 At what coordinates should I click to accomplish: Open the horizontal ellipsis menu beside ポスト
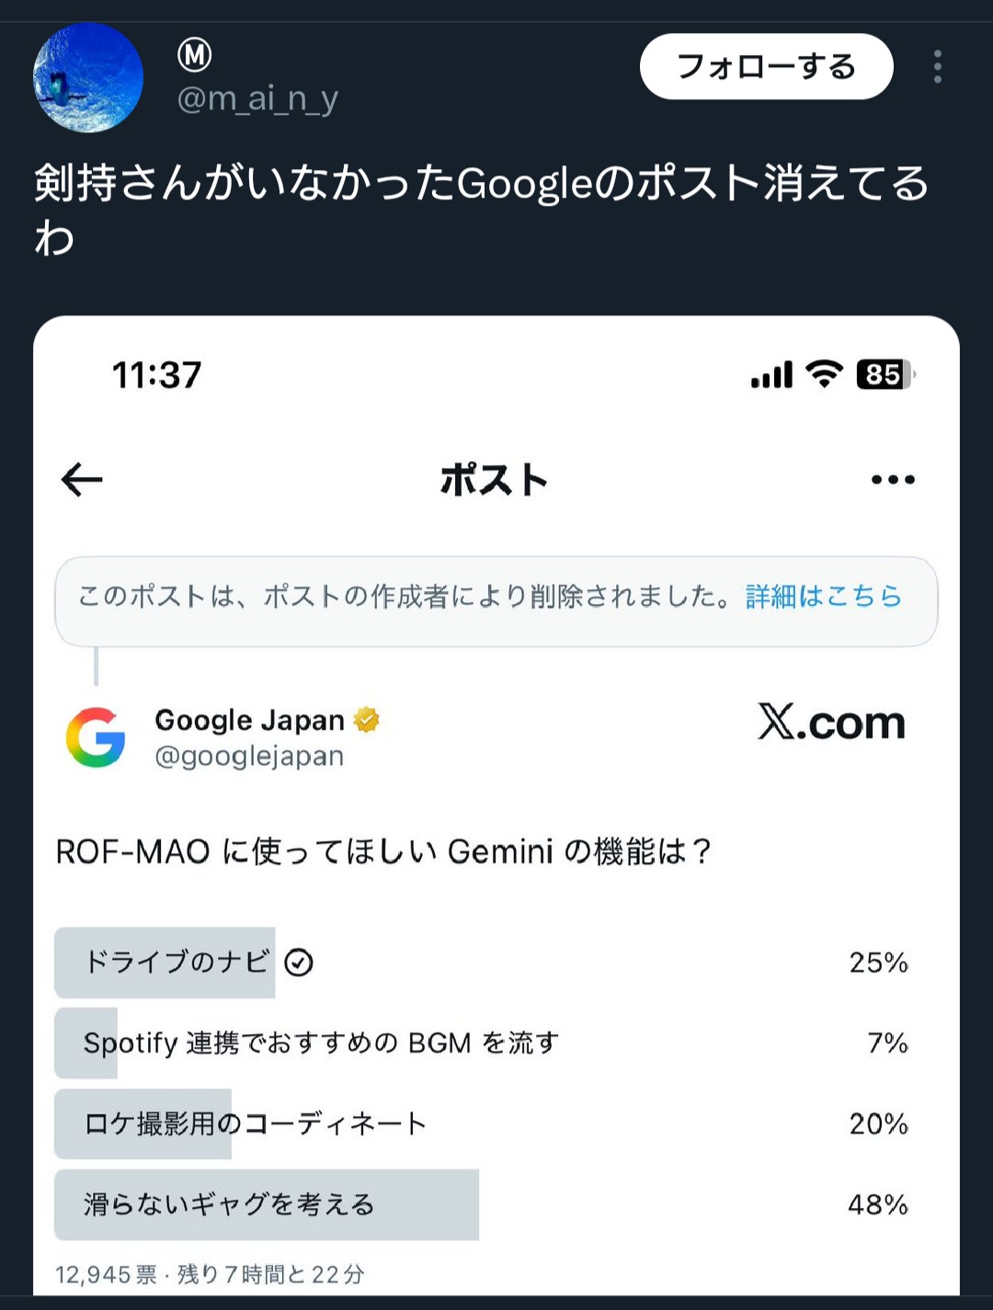click(x=893, y=480)
